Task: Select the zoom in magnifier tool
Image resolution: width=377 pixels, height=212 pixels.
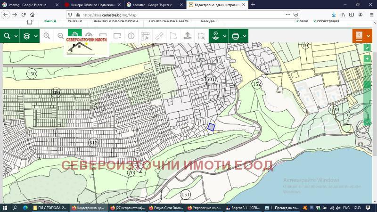Action: [x=47, y=36]
